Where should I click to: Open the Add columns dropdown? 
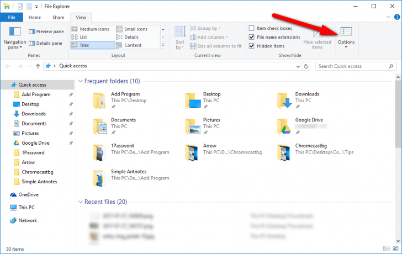click(x=209, y=37)
